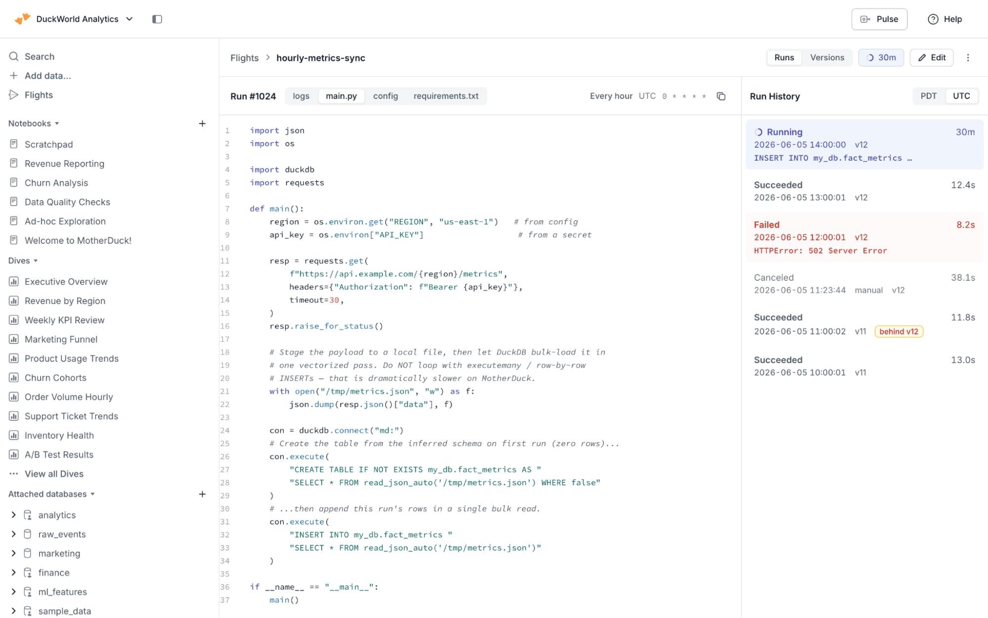The width and height of the screenshot is (988, 618).
Task: Open the Help menu
Action: coord(945,19)
